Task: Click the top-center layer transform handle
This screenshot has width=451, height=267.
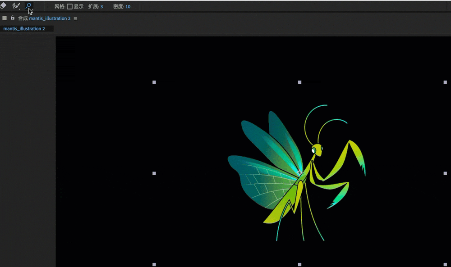Action: click(300, 82)
